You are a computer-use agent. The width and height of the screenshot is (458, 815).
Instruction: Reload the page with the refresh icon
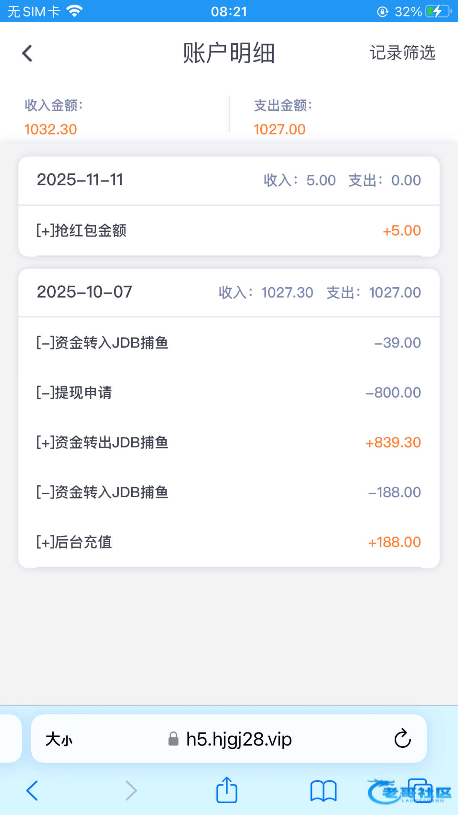(x=402, y=739)
